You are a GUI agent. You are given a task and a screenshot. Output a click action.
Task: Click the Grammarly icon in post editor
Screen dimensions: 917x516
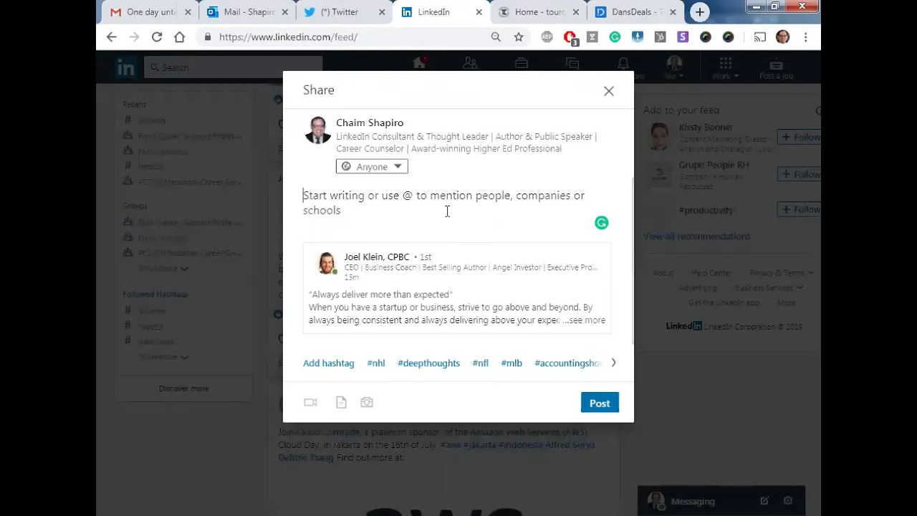(x=602, y=223)
